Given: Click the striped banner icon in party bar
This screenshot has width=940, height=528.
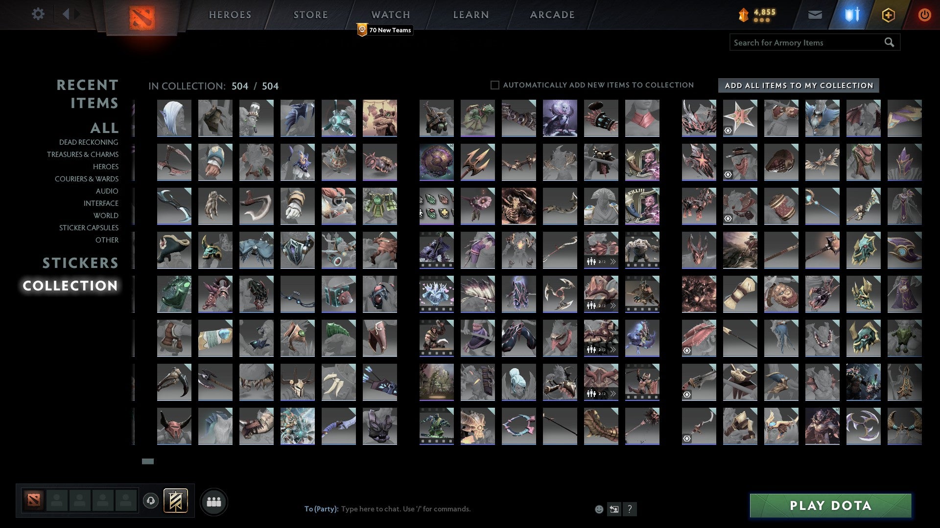Looking at the screenshot, I should tap(175, 501).
